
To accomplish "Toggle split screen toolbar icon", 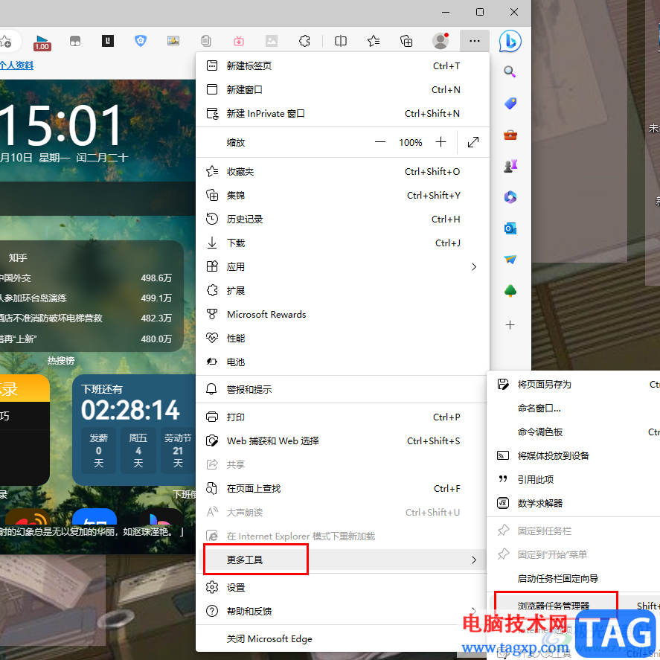I will point(341,41).
